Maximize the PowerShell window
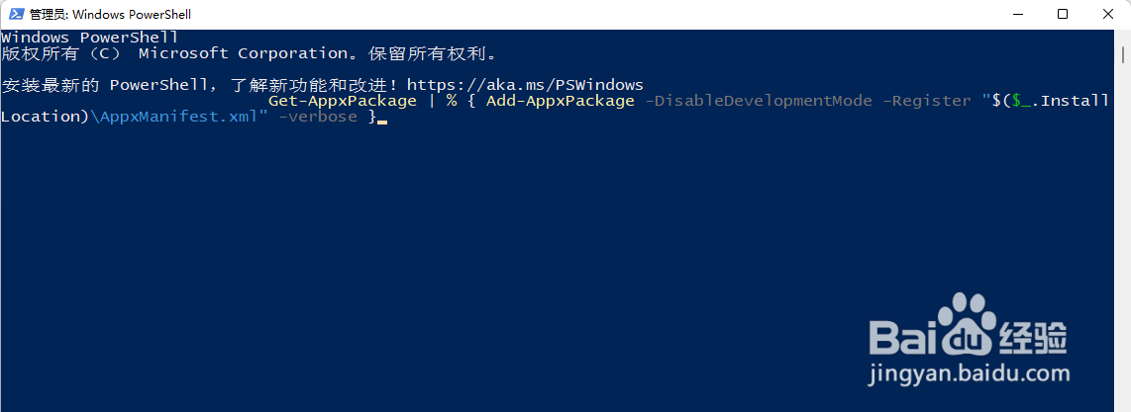The image size is (1131, 412). 1062,14
